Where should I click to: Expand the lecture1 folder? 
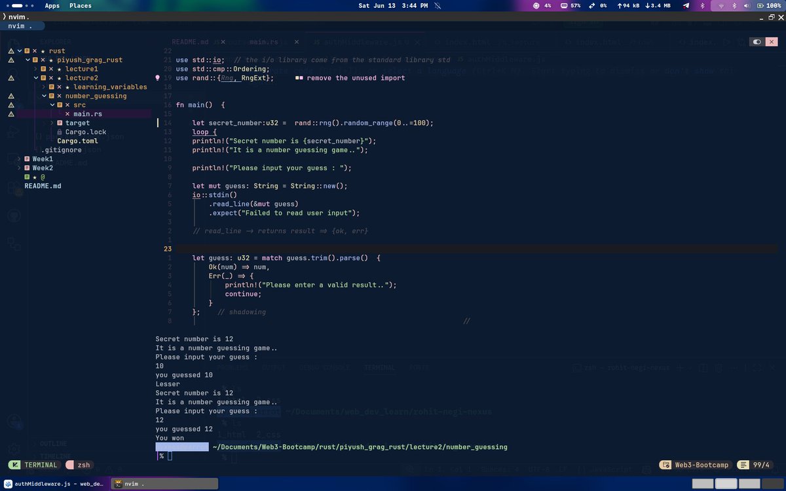[x=35, y=69]
